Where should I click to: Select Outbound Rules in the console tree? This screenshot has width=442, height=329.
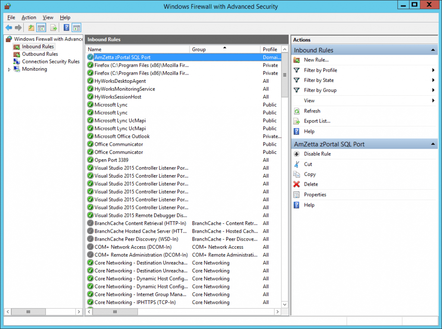tap(40, 54)
